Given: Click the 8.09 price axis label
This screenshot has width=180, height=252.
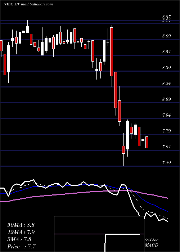Looking at the screenshot, I should pos(166,99).
